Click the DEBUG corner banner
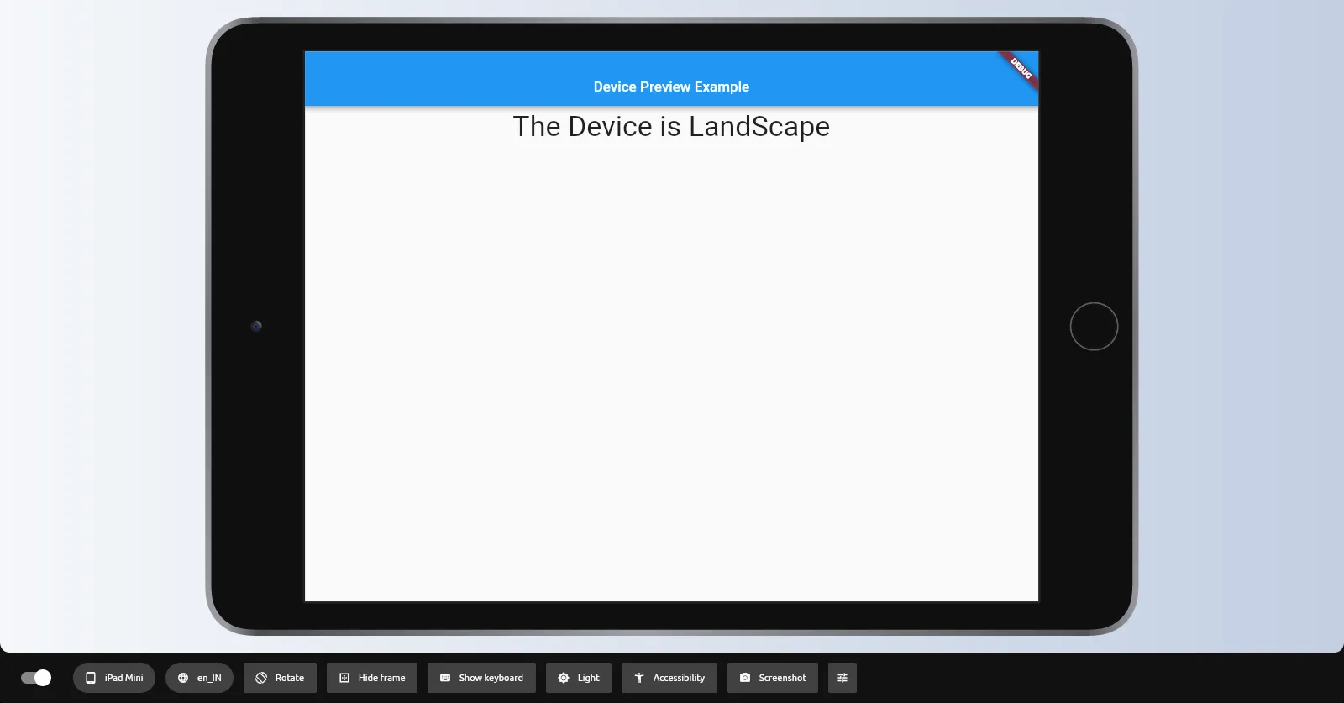Image resolution: width=1344 pixels, height=703 pixels. point(1021,69)
